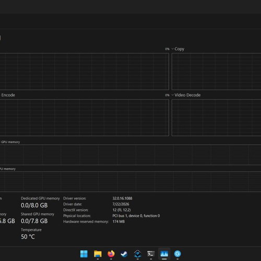Click the 50 °C temperature reading

(28, 236)
